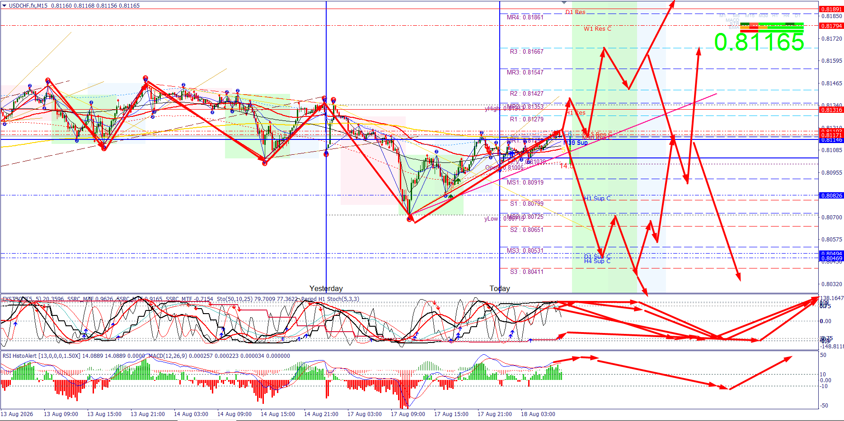Click the red 0.81891 price axis tag
The width and height of the screenshot is (844, 421).
[x=831, y=9]
